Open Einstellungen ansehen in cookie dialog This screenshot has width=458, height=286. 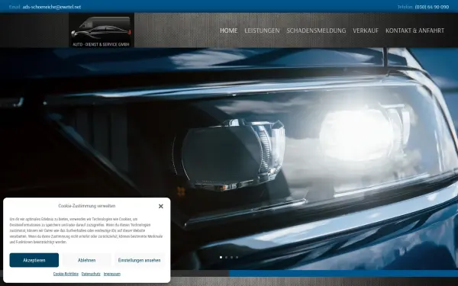point(140,260)
